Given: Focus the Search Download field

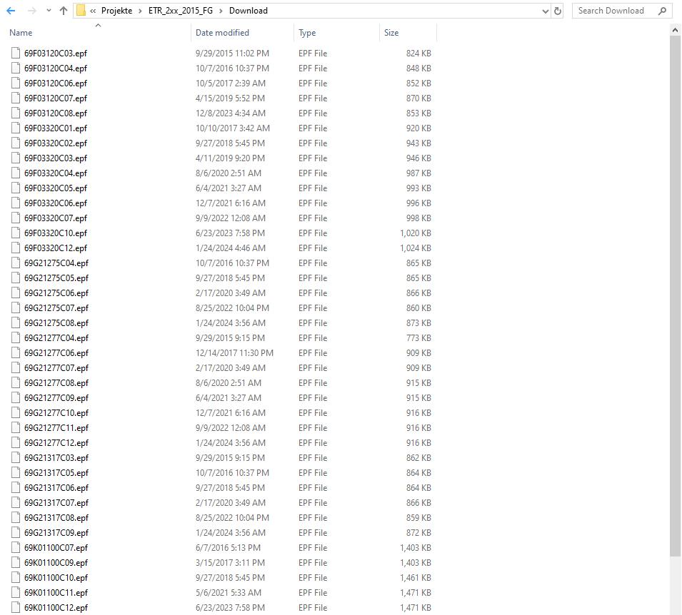Looking at the screenshot, I should coord(622,11).
